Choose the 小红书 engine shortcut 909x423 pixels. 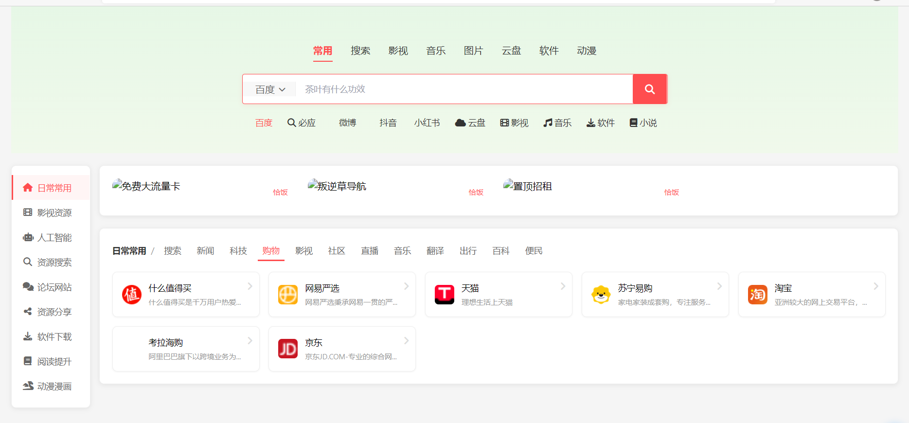(x=427, y=123)
